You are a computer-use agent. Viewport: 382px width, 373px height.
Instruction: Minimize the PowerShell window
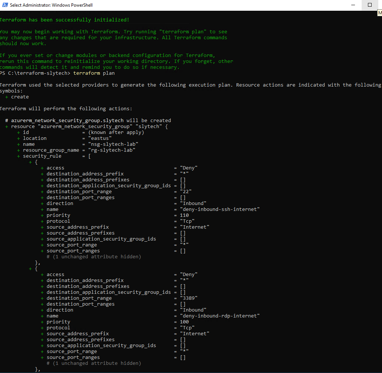353,5
